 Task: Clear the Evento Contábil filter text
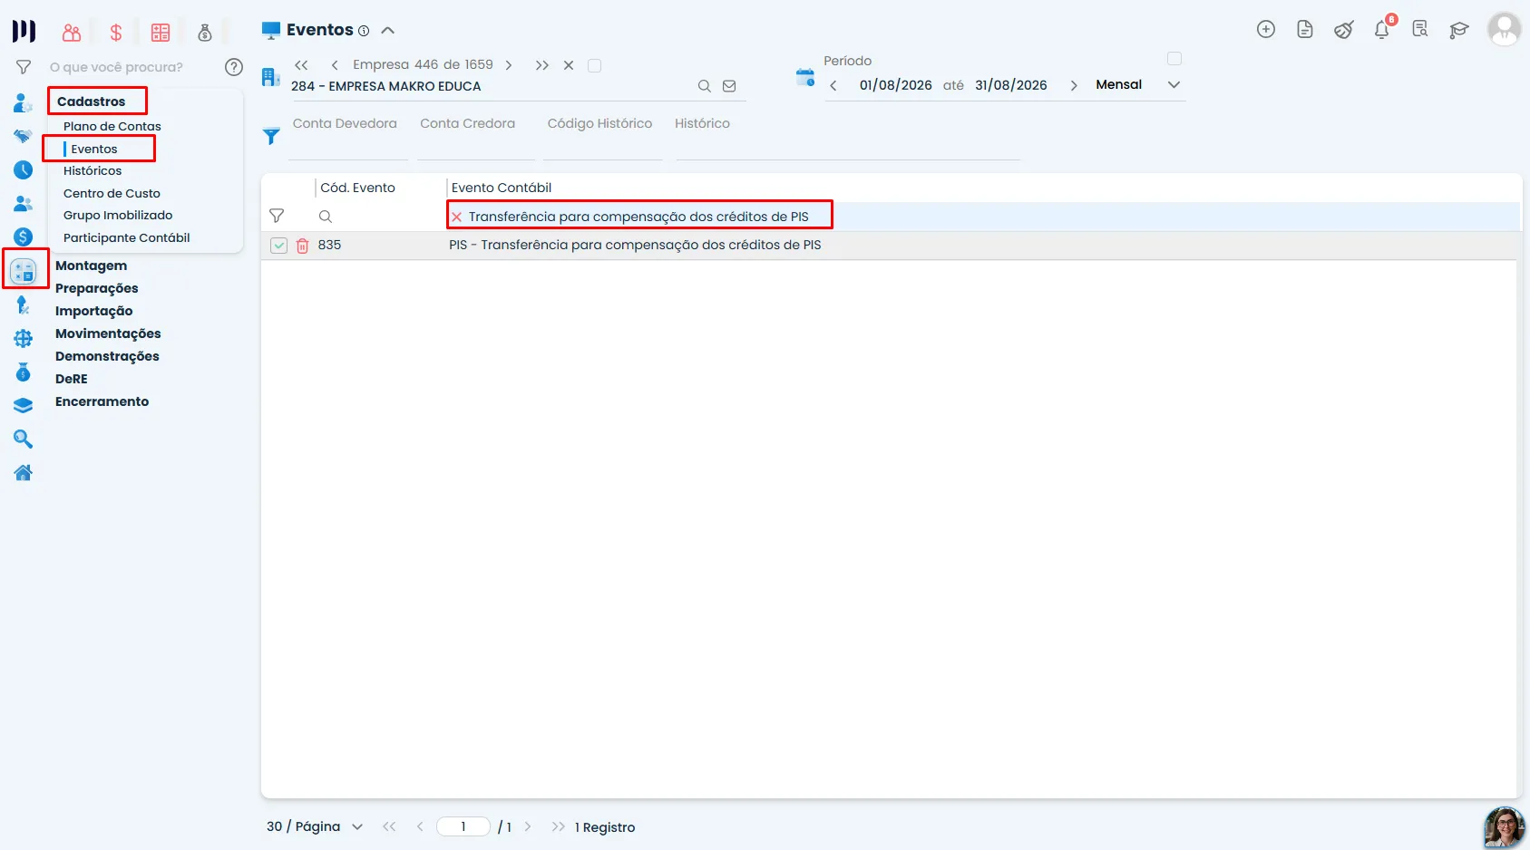(x=457, y=217)
